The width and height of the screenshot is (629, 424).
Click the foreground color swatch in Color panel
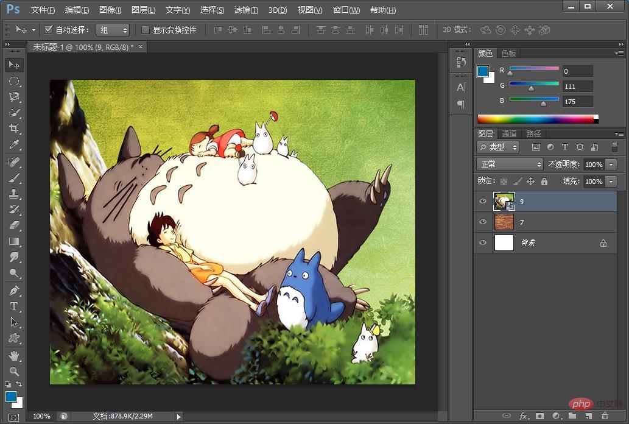(483, 71)
